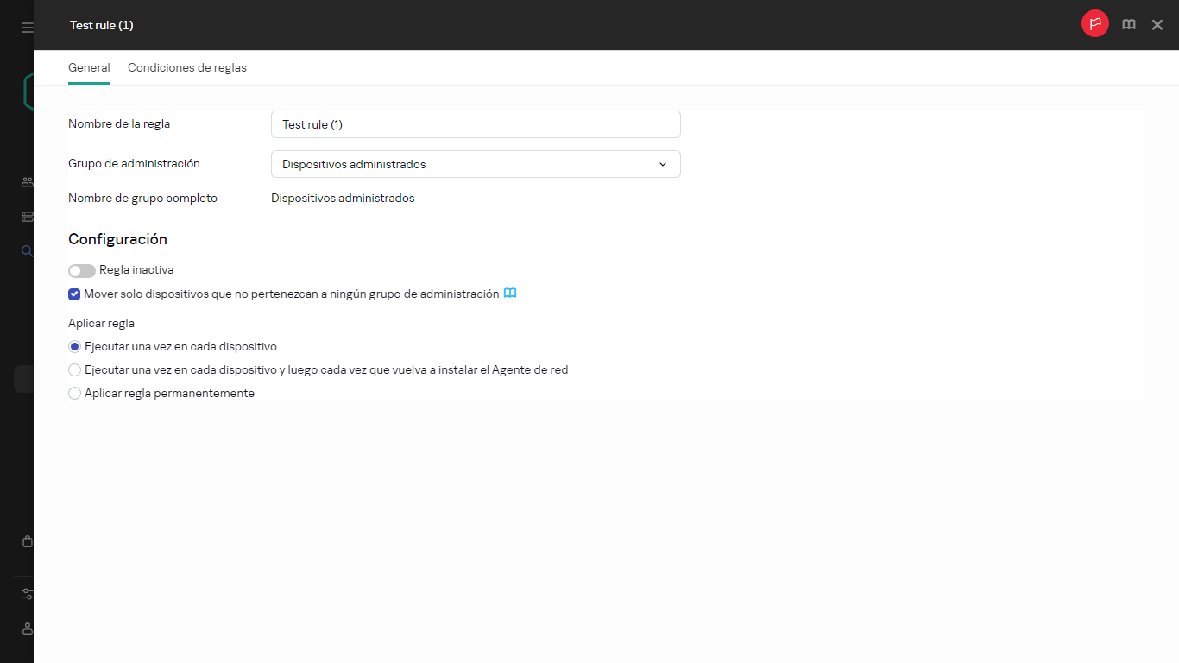Click the magnifier search icon in sidebar
The width and height of the screenshot is (1179, 663).
[28, 251]
